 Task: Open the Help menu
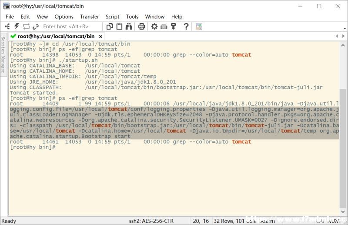(177, 17)
